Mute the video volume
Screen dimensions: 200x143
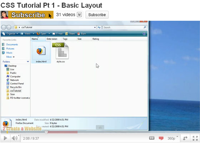tap(15, 138)
